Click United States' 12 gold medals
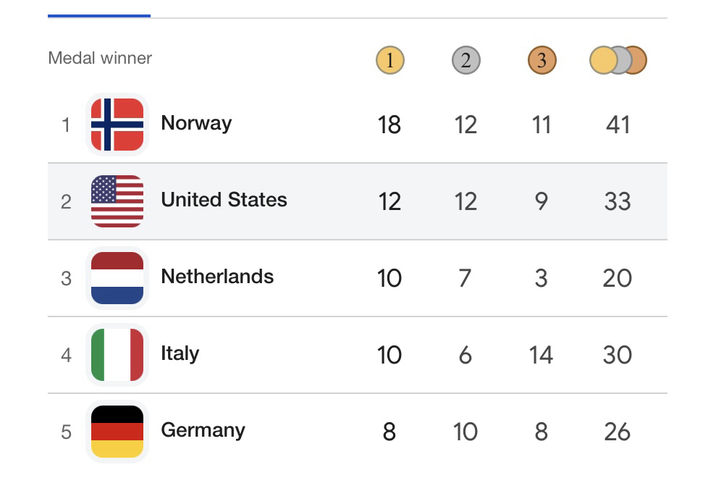Screen dimensions: 716x491 point(389,201)
